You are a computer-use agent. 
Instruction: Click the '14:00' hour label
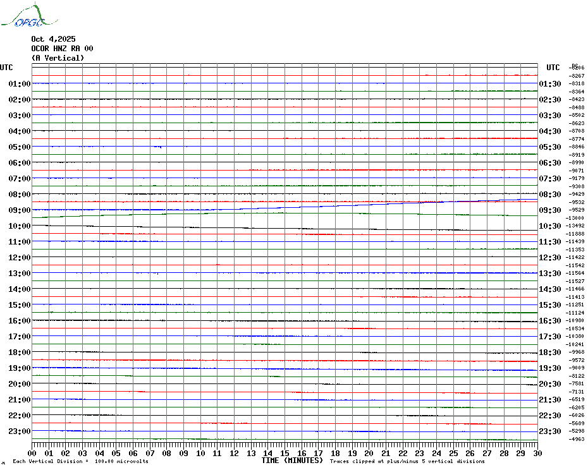click(20, 289)
